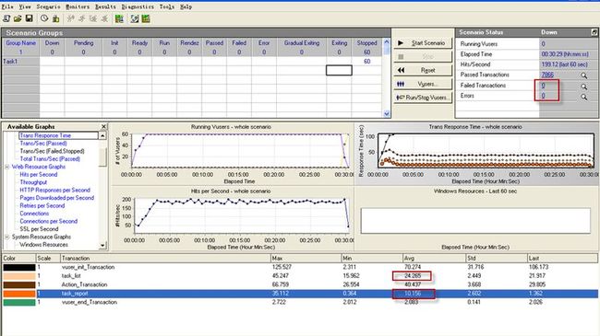
Task: Click the New Scenario toolbar icon
Action: pos(6,18)
